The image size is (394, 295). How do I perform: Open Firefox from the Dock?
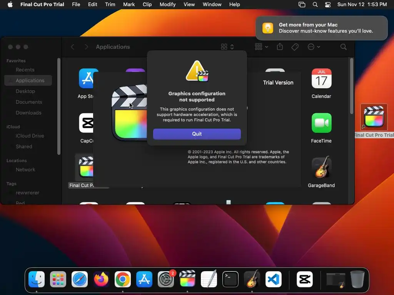[x=101, y=279]
